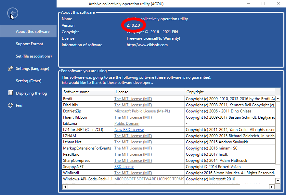This screenshot has width=286, height=195.
Task: Open the New BSD License link
Action: coord(129,130)
